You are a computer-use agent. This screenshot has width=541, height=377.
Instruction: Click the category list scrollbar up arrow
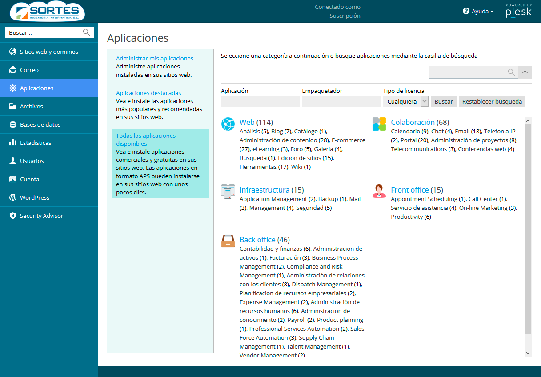[528, 120]
